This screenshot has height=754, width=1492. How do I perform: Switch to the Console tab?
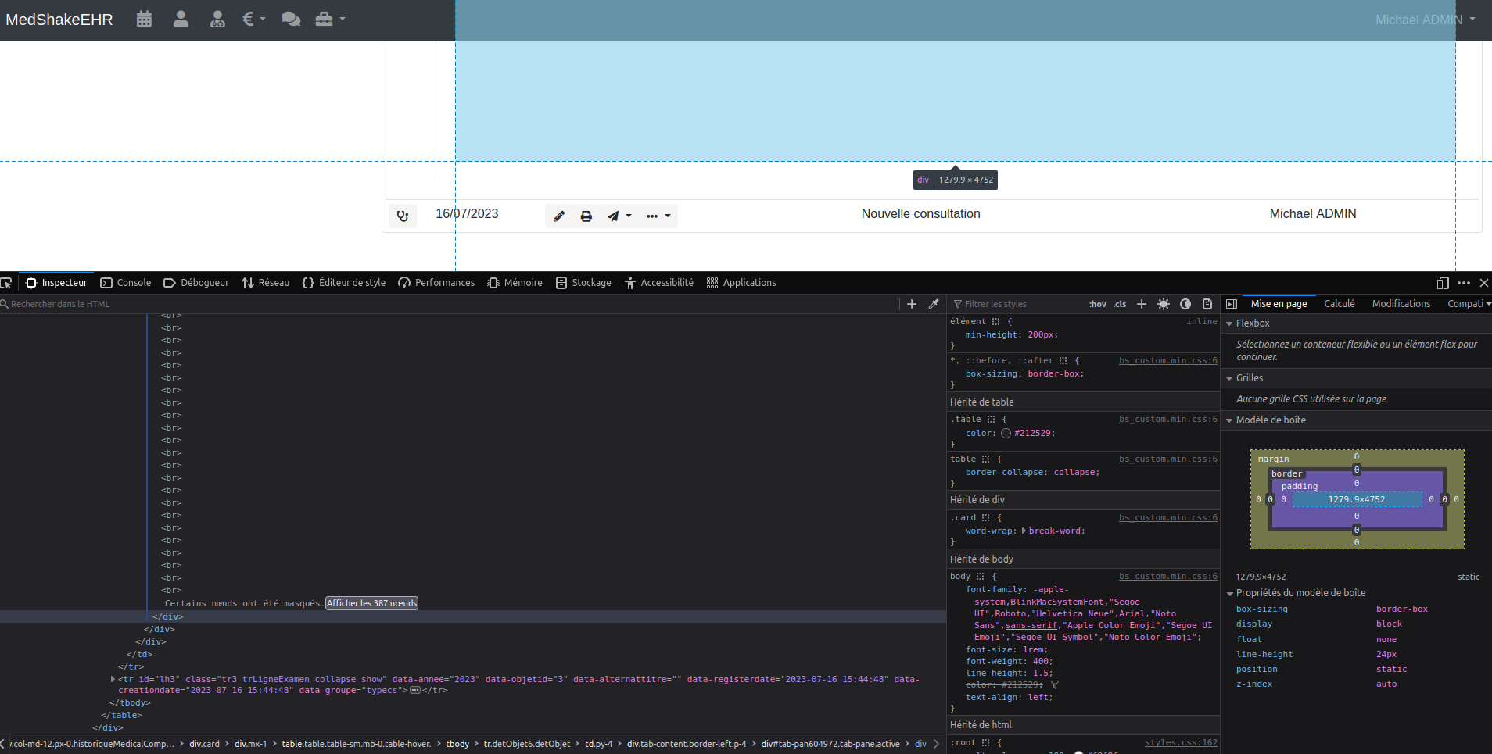pos(126,283)
